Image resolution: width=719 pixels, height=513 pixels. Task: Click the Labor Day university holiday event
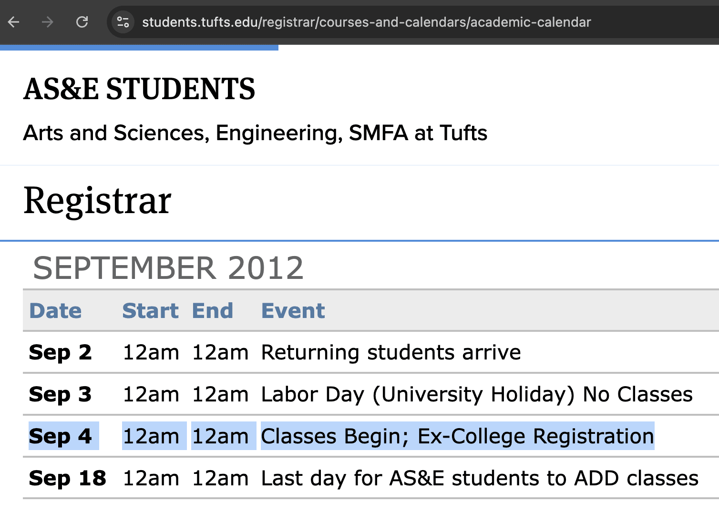477,395
